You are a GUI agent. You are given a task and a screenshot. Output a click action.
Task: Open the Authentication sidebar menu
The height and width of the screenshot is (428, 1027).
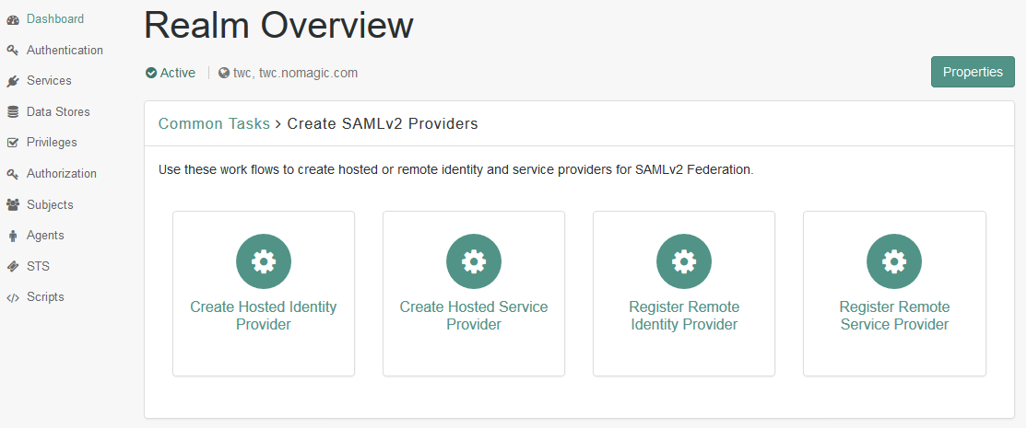[65, 50]
